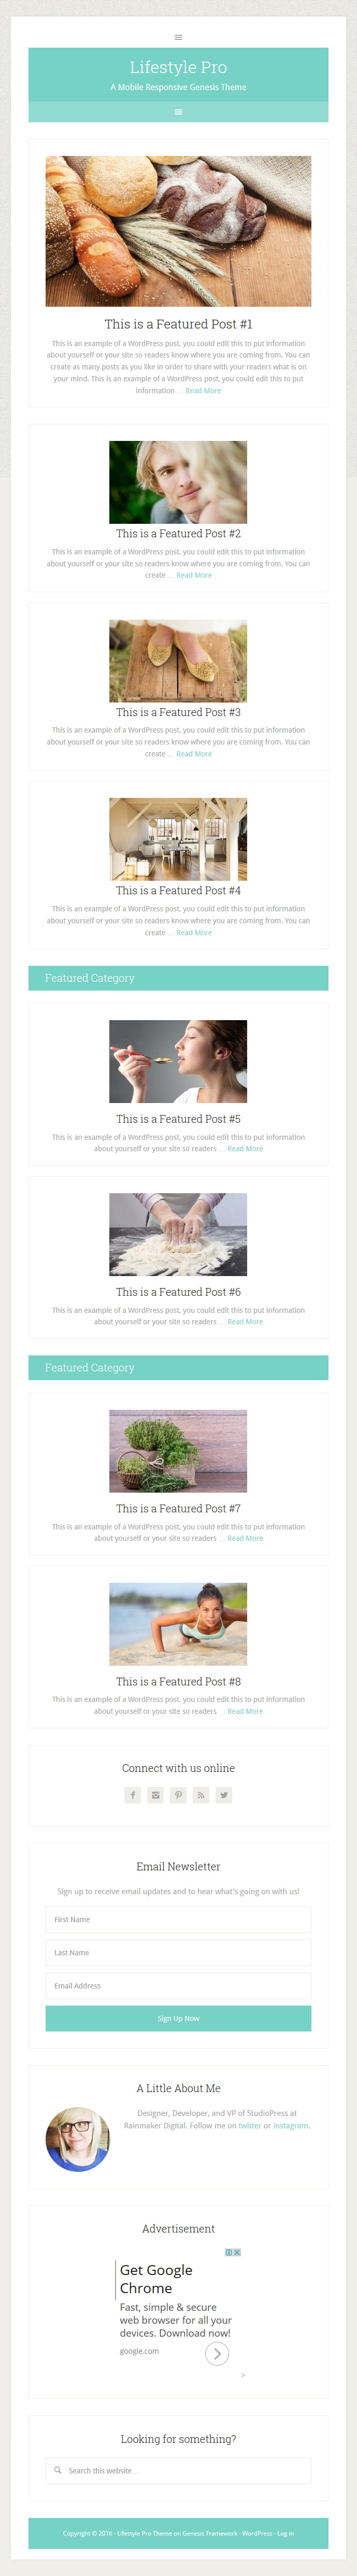Image resolution: width=357 pixels, height=2576 pixels.
Task: Focus the Email Address field
Action: pos(178,1985)
